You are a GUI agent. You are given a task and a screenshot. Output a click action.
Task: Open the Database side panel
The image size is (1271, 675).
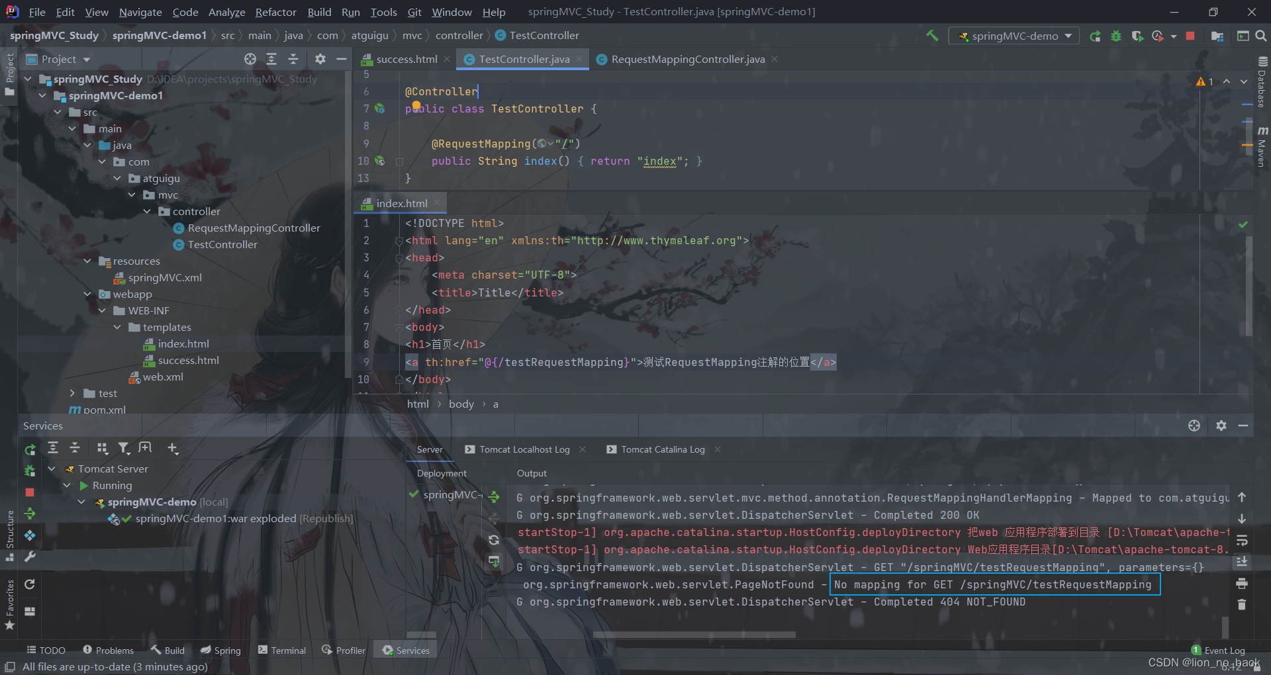[x=1262, y=83]
